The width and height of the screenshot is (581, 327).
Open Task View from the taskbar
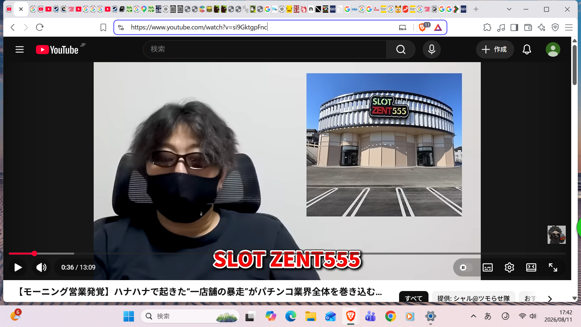click(x=250, y=316)
